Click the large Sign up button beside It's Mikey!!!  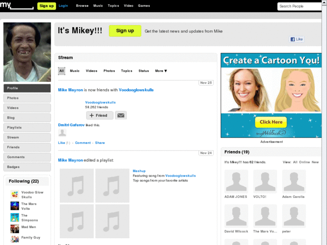(125, 31)
